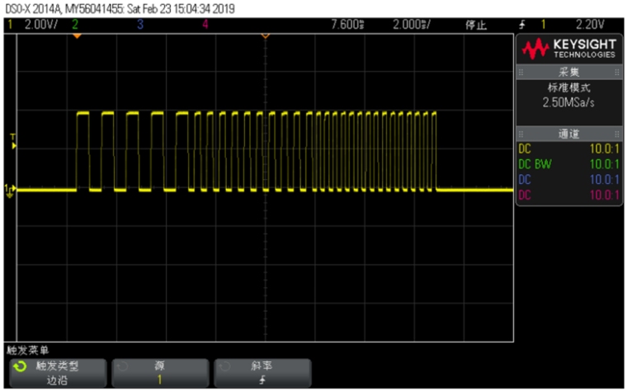Expand the 采集 acquisition panel header
Viewport: 627px width, 392px height.
coord(568,73)
